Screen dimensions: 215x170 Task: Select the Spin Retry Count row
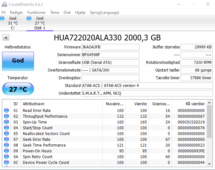[x=104, y=157]
